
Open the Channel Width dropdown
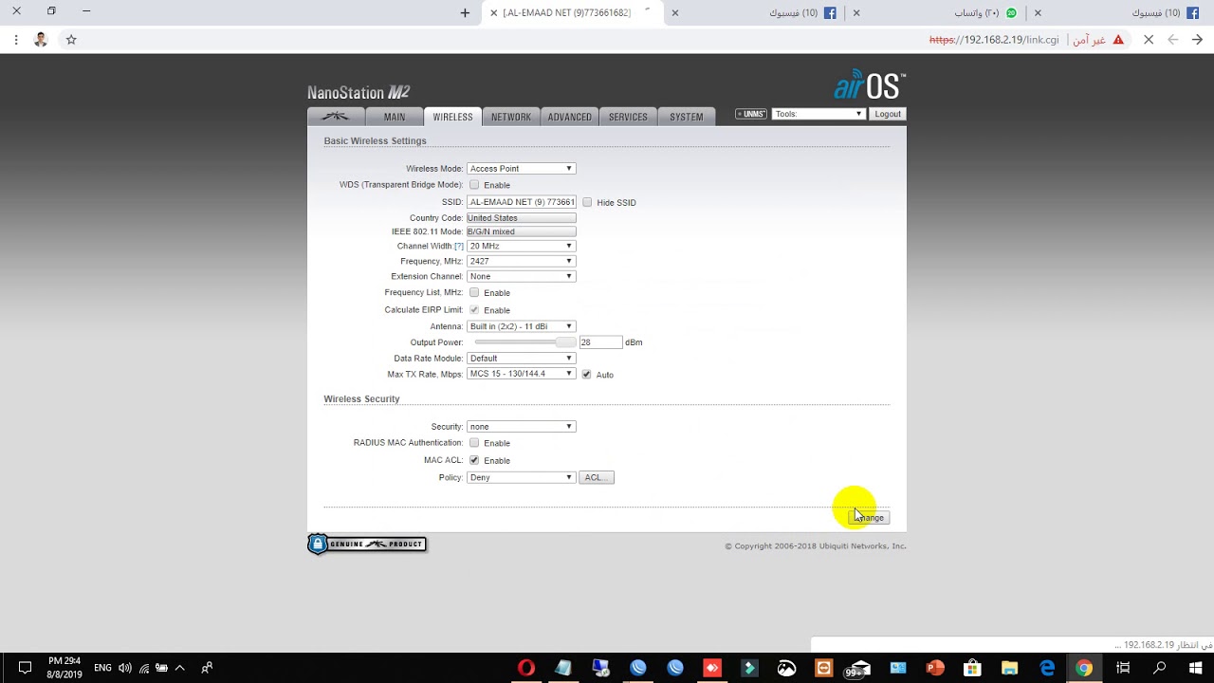tap(521, 246)
